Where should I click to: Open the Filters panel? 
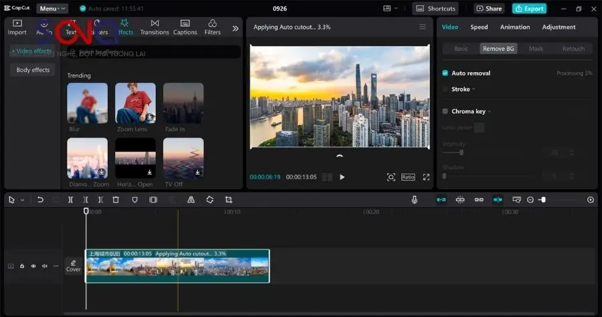[212, 27]
